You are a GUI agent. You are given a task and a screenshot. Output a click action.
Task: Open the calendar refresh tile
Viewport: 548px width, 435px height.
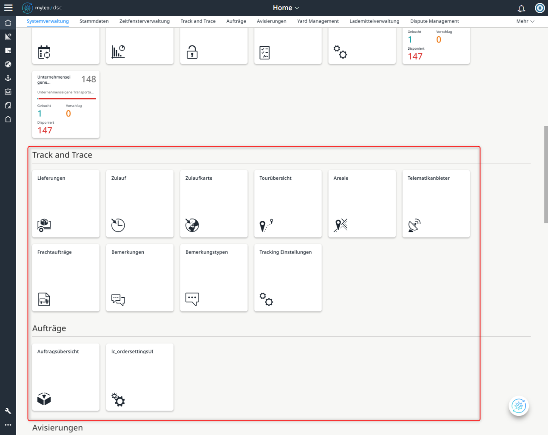(66, 46)
